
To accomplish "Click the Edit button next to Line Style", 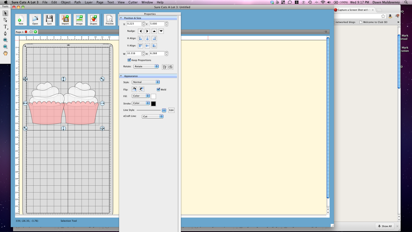I will [171, 110].
